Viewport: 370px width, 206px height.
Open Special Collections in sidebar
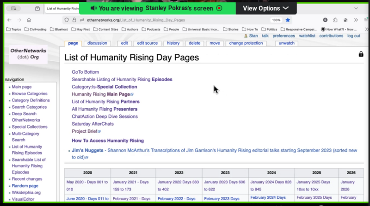point(30,127)
